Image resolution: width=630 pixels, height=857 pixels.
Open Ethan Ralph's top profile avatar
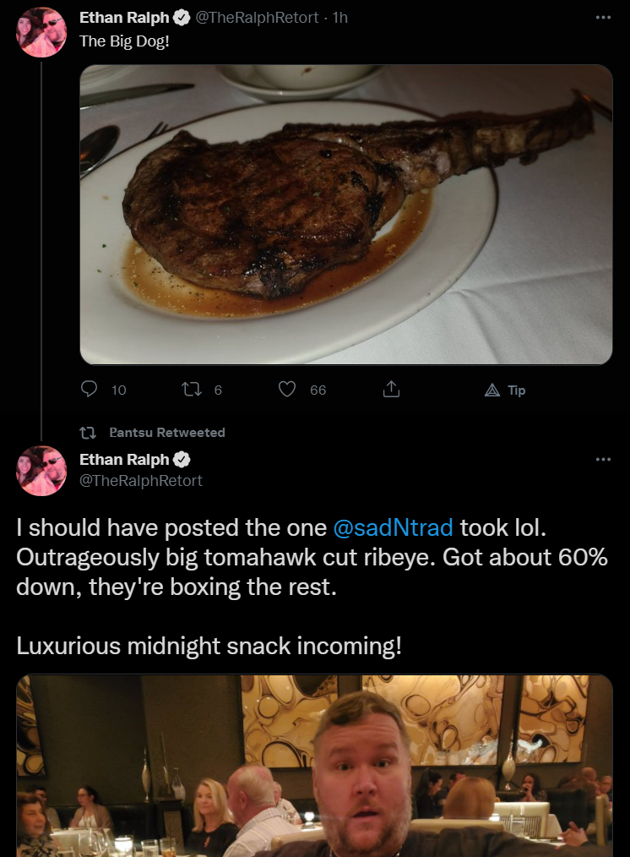(41, 32)
